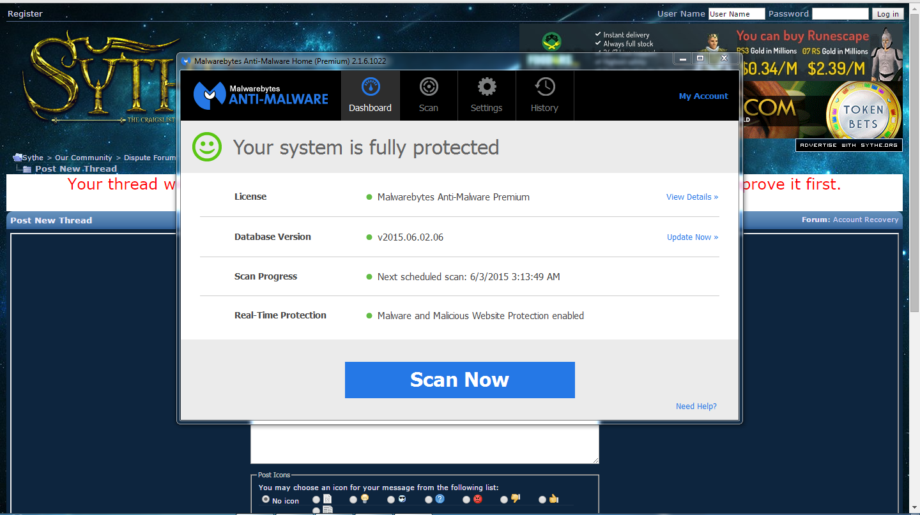The image size is (920, 515).
Task: Click the thumbs up post icon image
Action: (x=554, y=499)
